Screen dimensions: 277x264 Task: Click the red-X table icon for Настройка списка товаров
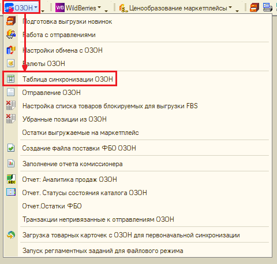11,105
